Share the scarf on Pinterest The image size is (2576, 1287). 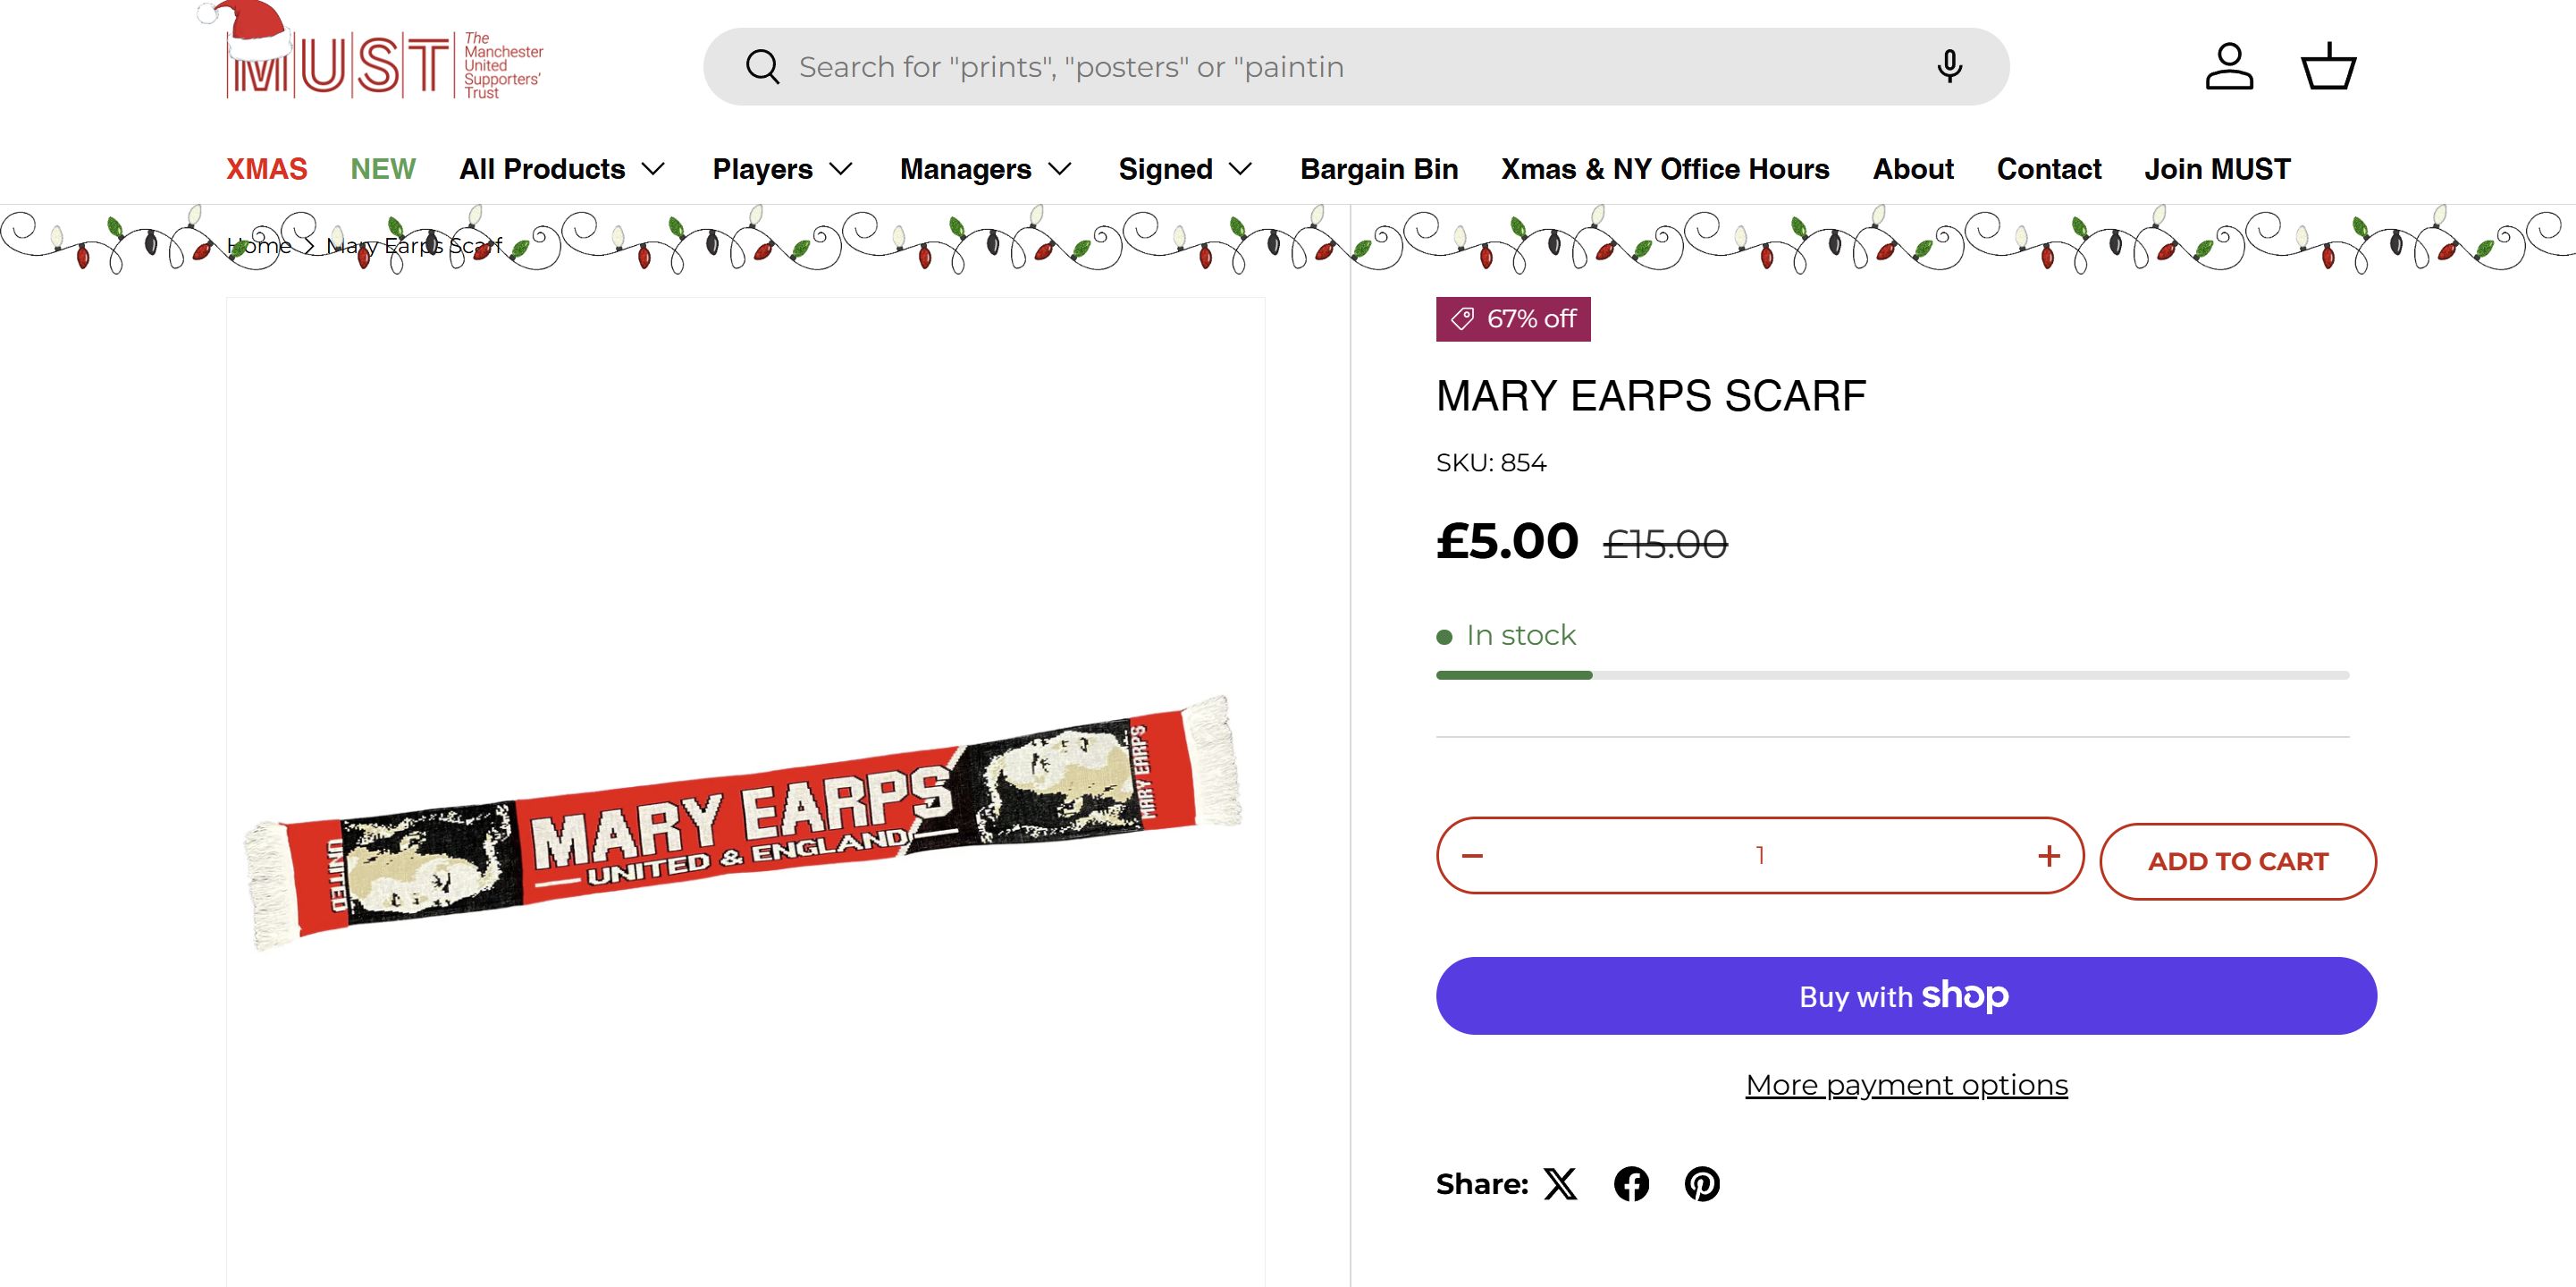pyautogui.click(x=1702, y=1184)
